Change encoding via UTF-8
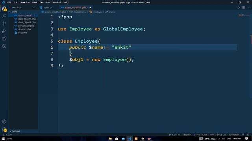252x141 pixels. pos(197,135)
